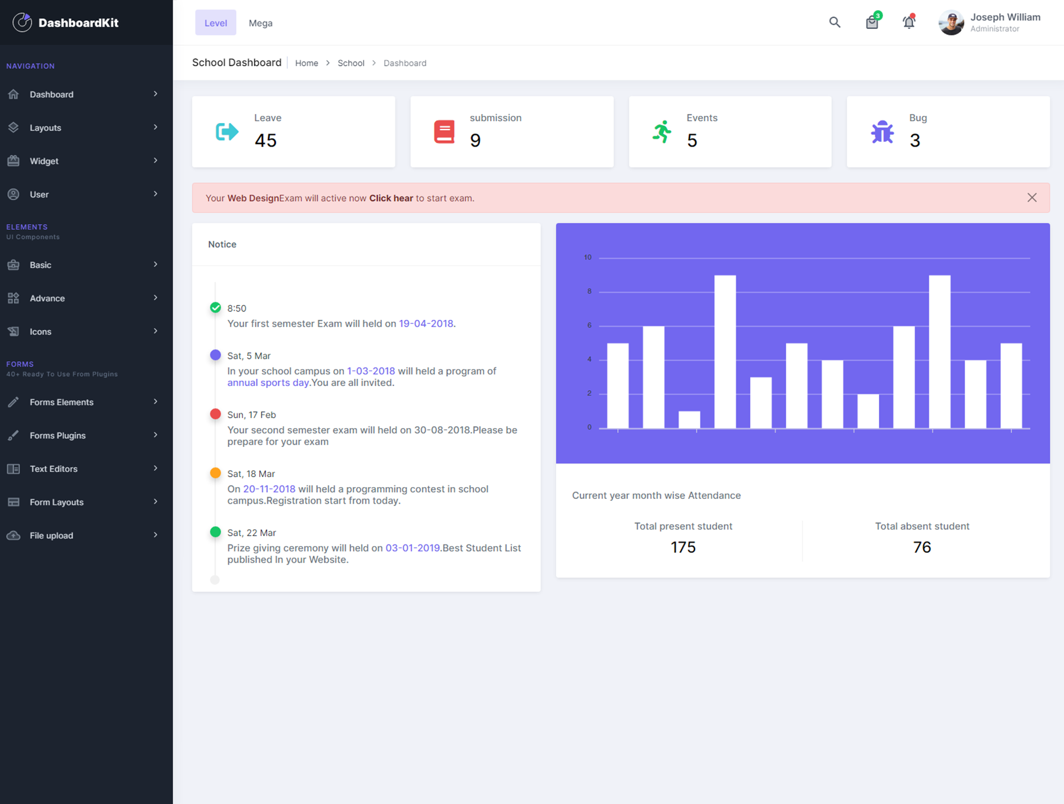Screen dimensions: 1064x804
Task: Open the Widget sidebar menu item
Action: click(86, 161)
